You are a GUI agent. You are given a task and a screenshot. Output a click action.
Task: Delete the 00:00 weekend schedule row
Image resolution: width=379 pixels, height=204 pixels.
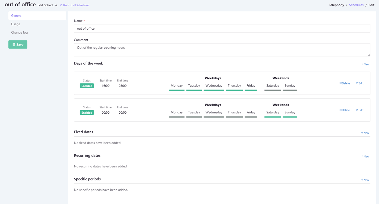[345, 110]
